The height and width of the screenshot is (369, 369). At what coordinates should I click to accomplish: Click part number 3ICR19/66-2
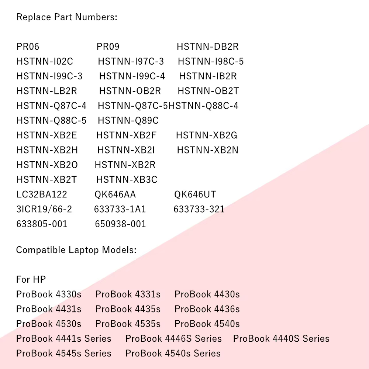pyautogui.click(x=44, y=209)
